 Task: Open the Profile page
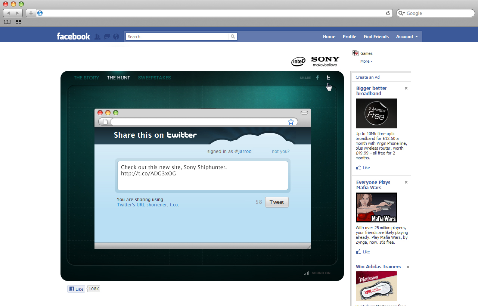[350, 37]
